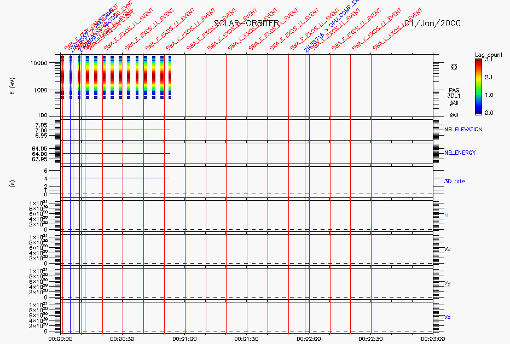Click the 00:03:00 time axis label

tap(433, 339)
